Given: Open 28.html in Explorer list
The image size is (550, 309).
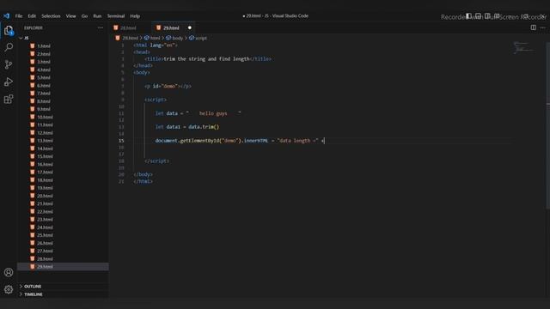Looking at the screenshot, I should point(45,259).
